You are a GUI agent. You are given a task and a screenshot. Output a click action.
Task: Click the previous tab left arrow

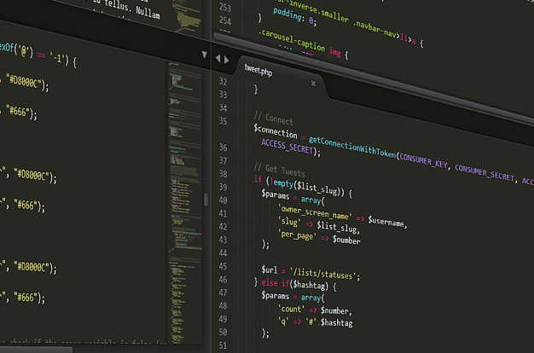(218, 59)
